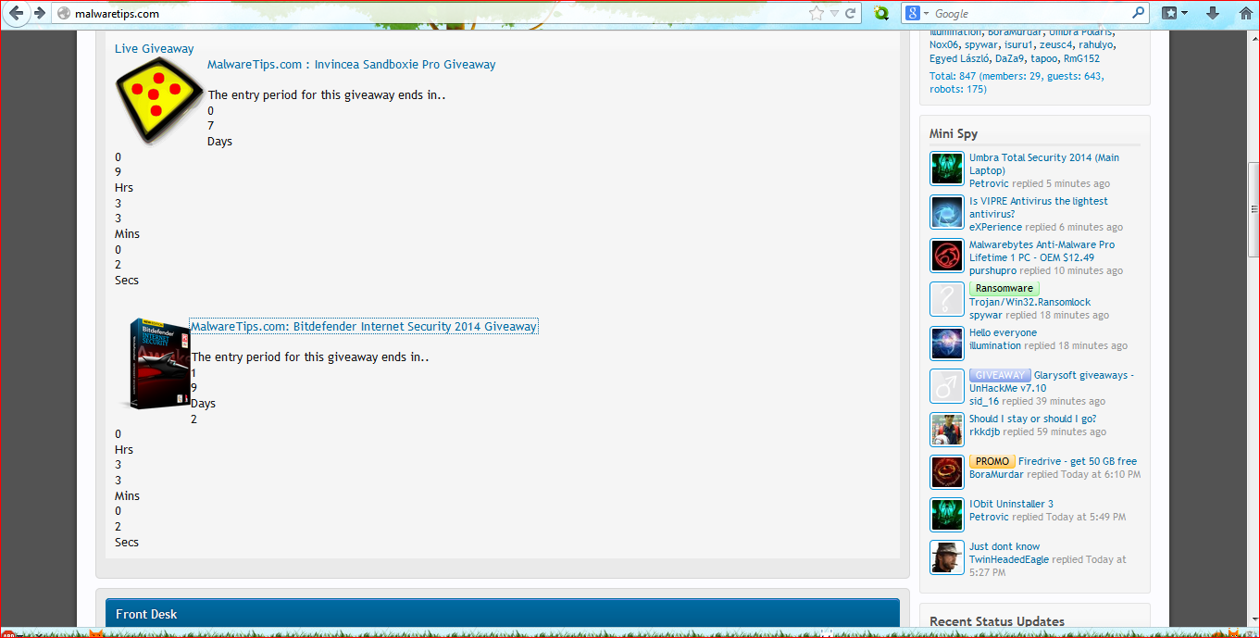The width and height of the screenshot is (1260, 638).
Task: Open spywar's username under Trojan thread
Action: tap(986, 315)
